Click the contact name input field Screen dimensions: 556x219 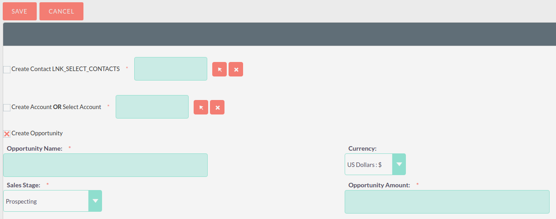[x=171, y=69]
